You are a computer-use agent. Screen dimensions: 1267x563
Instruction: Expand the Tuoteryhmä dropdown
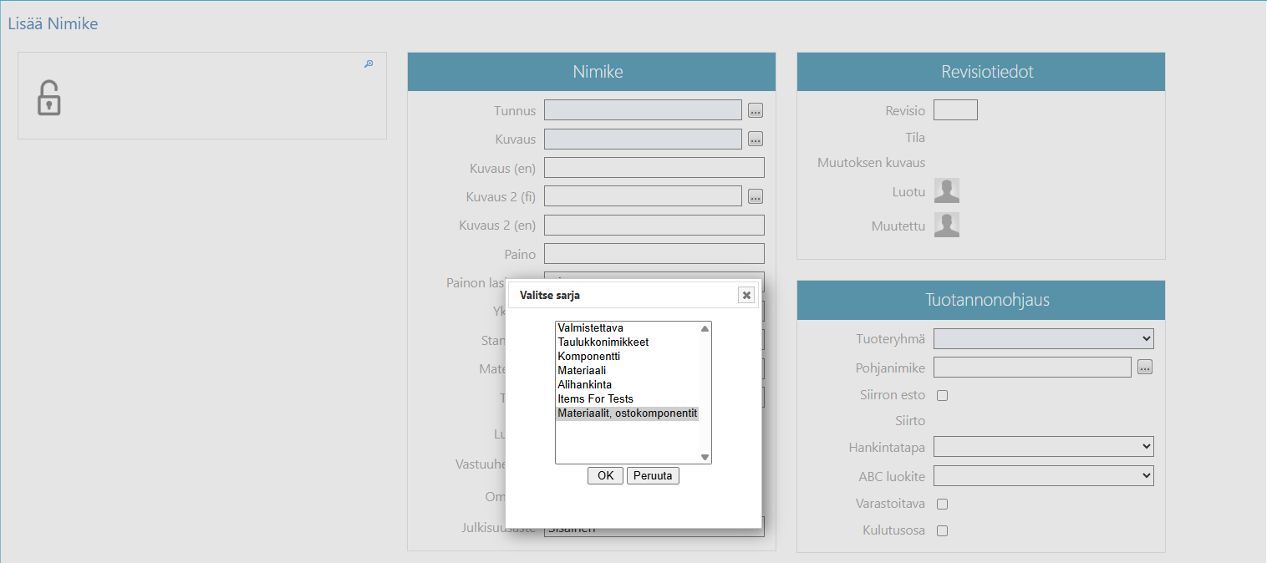(x=1043, y=338)
